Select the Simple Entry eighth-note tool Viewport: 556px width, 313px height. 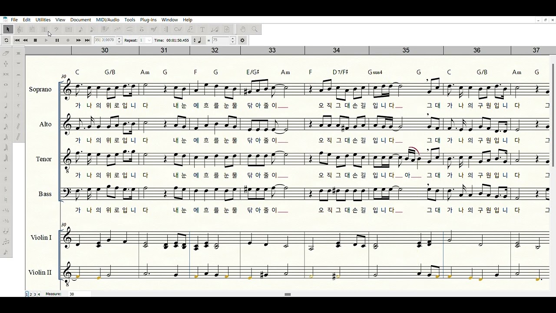[80, 29]
